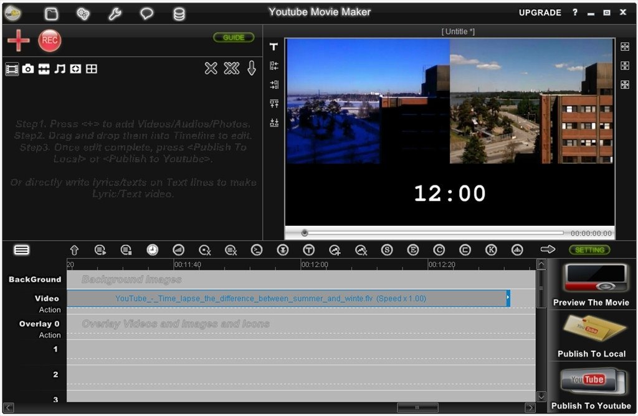Click the timeline vertical scrollbar up arrow
The image size is (638, 416).
[541, 264]
